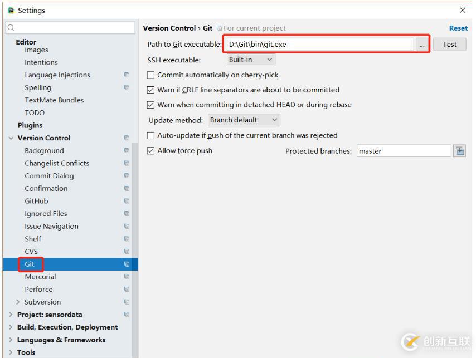Collapse the Version Control section
Image resolution: width=476 pixels, height=358 pixels.
coord(11,138)
